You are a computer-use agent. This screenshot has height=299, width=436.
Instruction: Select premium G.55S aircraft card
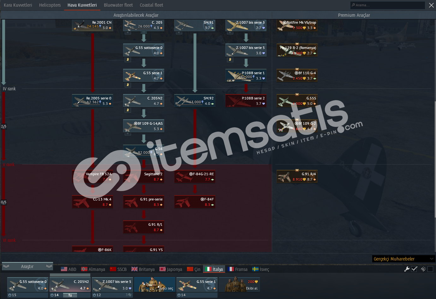click(x=297, y=101)
